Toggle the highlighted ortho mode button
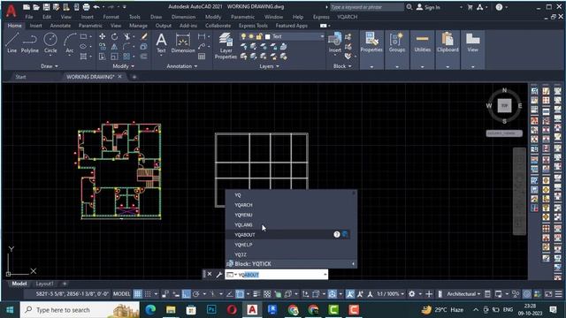Image resolution: width=566 pixels, height=318 pixels. [x=186, y=294]
